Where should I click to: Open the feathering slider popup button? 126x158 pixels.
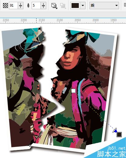tap(43, 6)
